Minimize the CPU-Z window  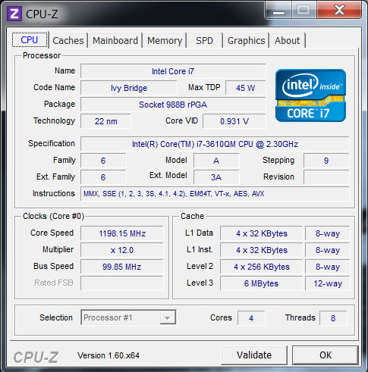(279, 11)
